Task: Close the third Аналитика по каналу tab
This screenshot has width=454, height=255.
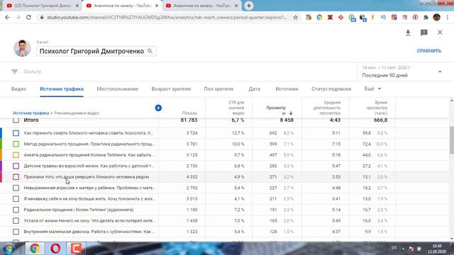Action: click(236, 6)
